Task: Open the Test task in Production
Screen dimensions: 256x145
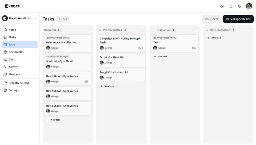Action: 175,43
